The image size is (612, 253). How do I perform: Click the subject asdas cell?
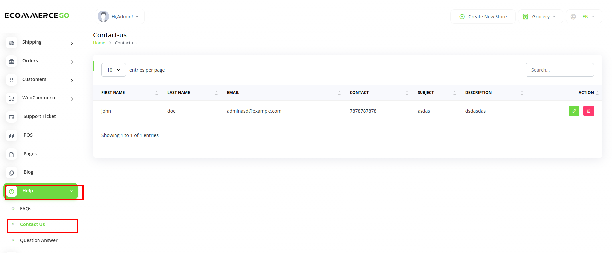click(424, 111)
